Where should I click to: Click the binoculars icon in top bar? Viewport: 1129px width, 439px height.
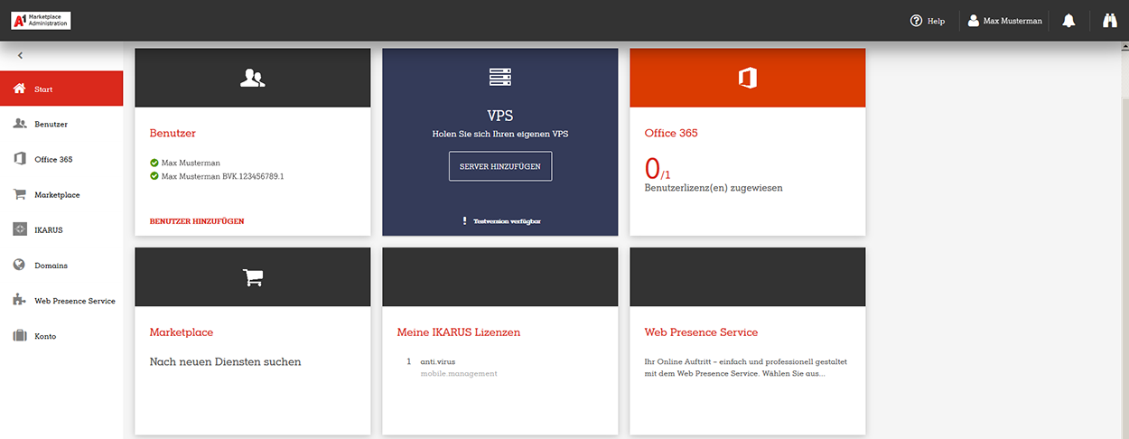pyautogui.click(x=1110, y=21)
